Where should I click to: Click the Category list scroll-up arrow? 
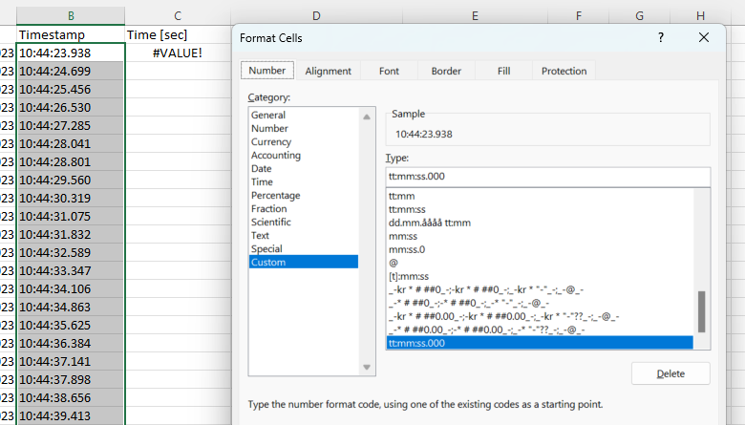coord(367,117)
